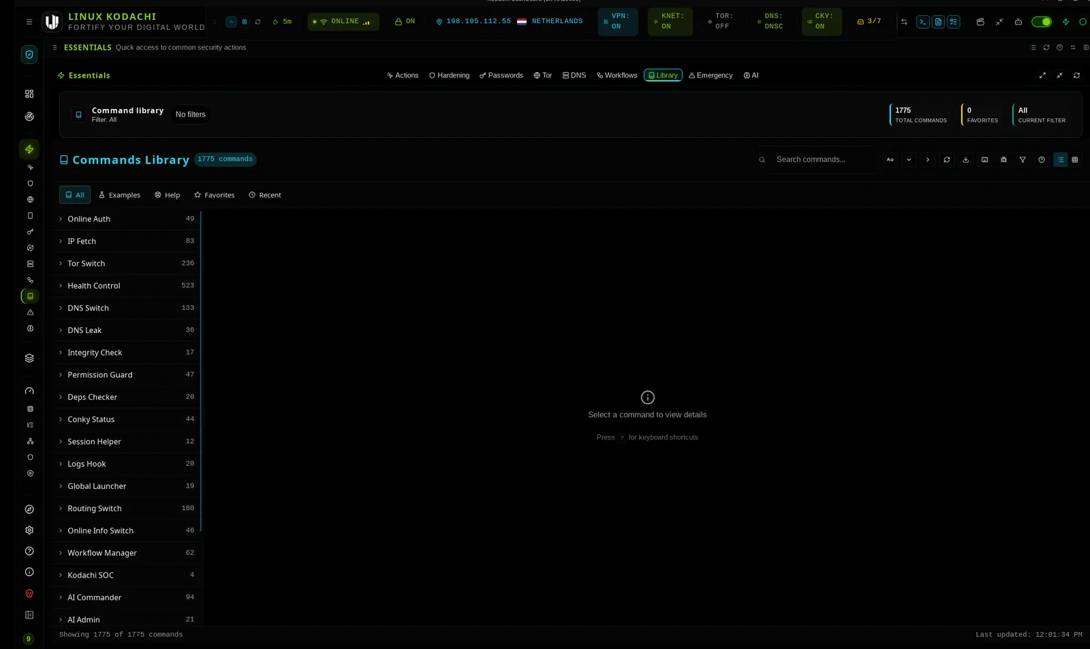Select the Recent filter tab
Screen dimensions: 1090x649
tap(265, 195)
